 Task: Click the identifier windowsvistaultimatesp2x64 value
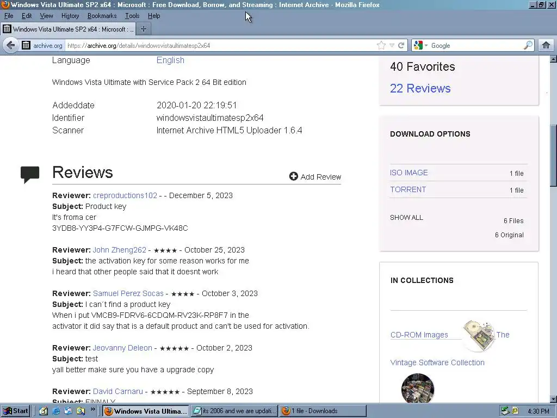click(210, 118)
